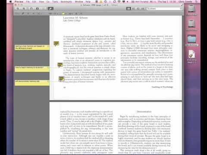207x155 pixels.
Task: Open the Window menu
Action: (x=79, y=2)
